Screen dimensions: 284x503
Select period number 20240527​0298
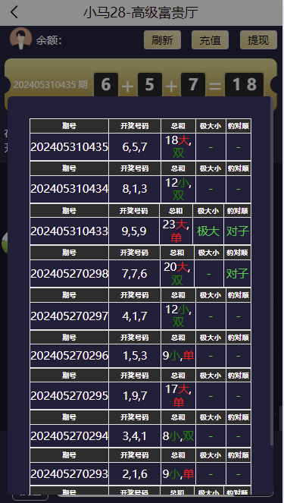70,274
